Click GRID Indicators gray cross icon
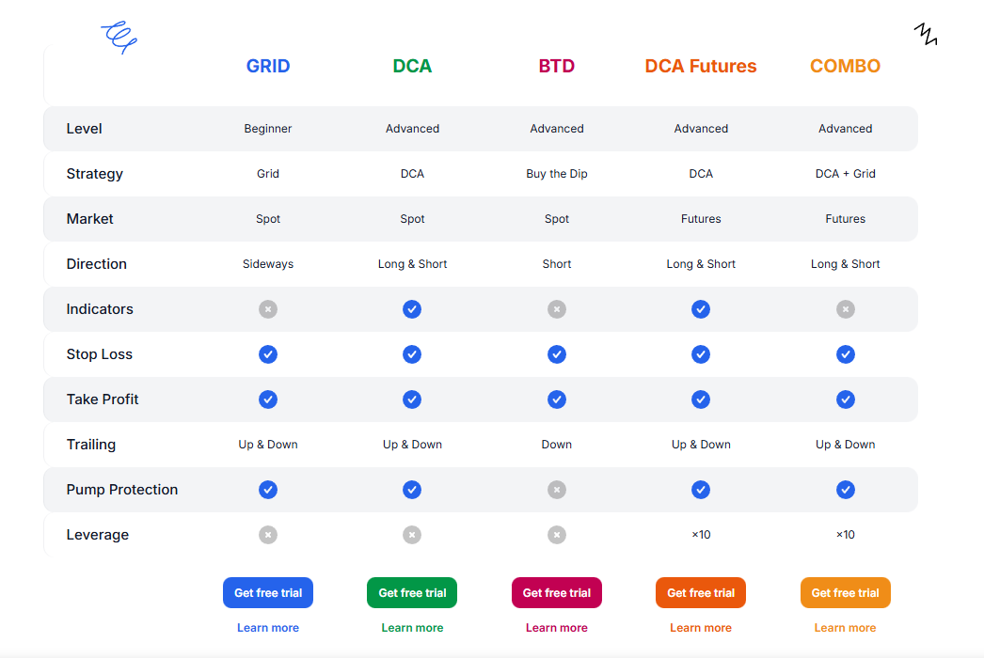The height and width of the screenshot is (658, 984). 268,309
